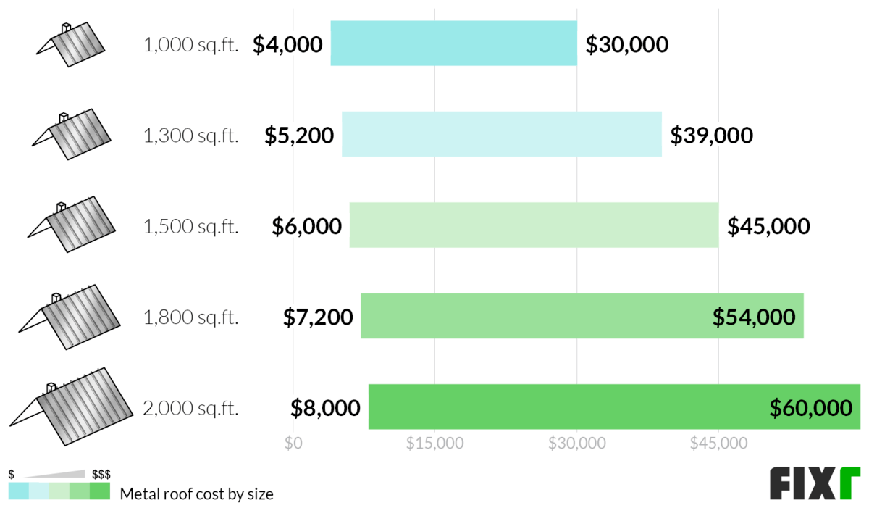The width and height of the screenshot is (869, 508).
Task: Select the 1,300 sq.ft. cost bar
Action: point(501,134)
